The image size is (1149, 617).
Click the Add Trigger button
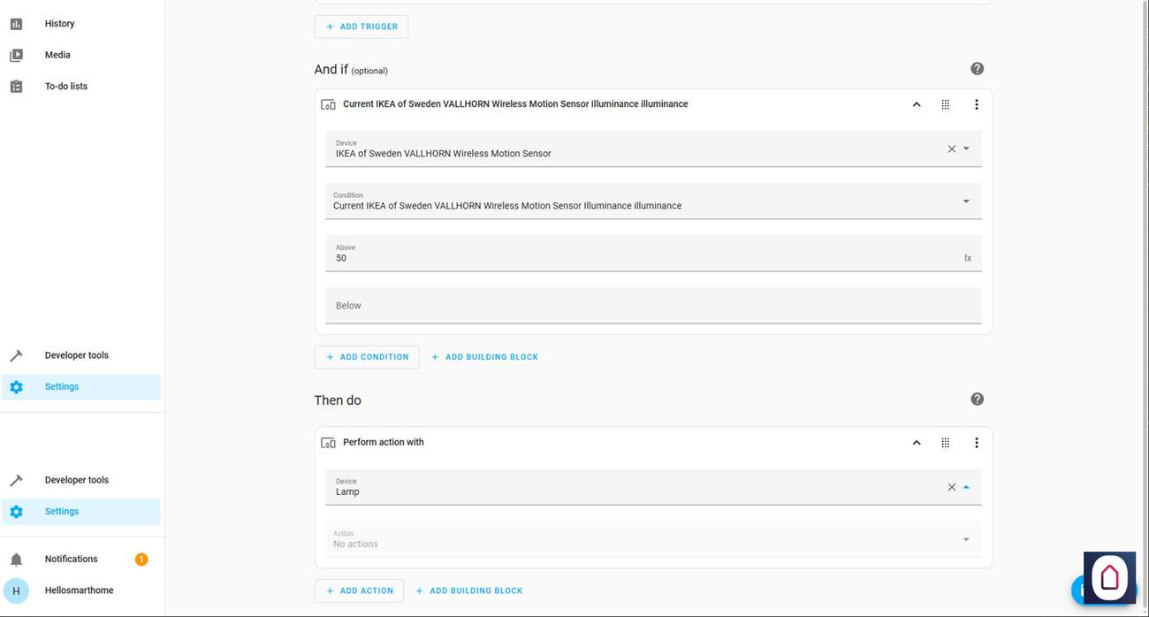tap(361, 27)
